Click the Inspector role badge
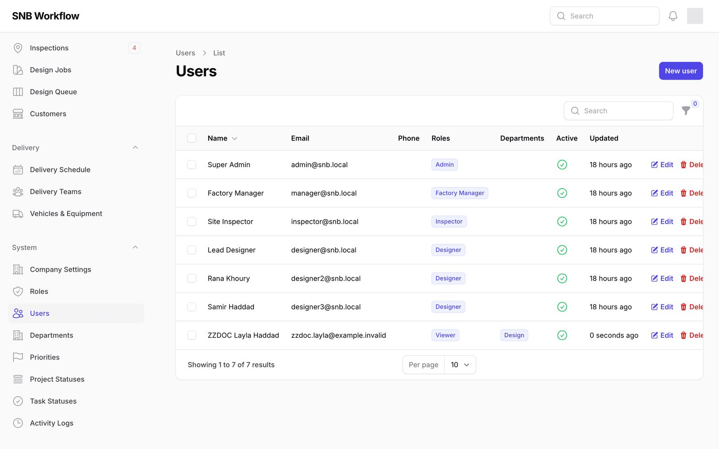719x449 pixels. point(449,222)
